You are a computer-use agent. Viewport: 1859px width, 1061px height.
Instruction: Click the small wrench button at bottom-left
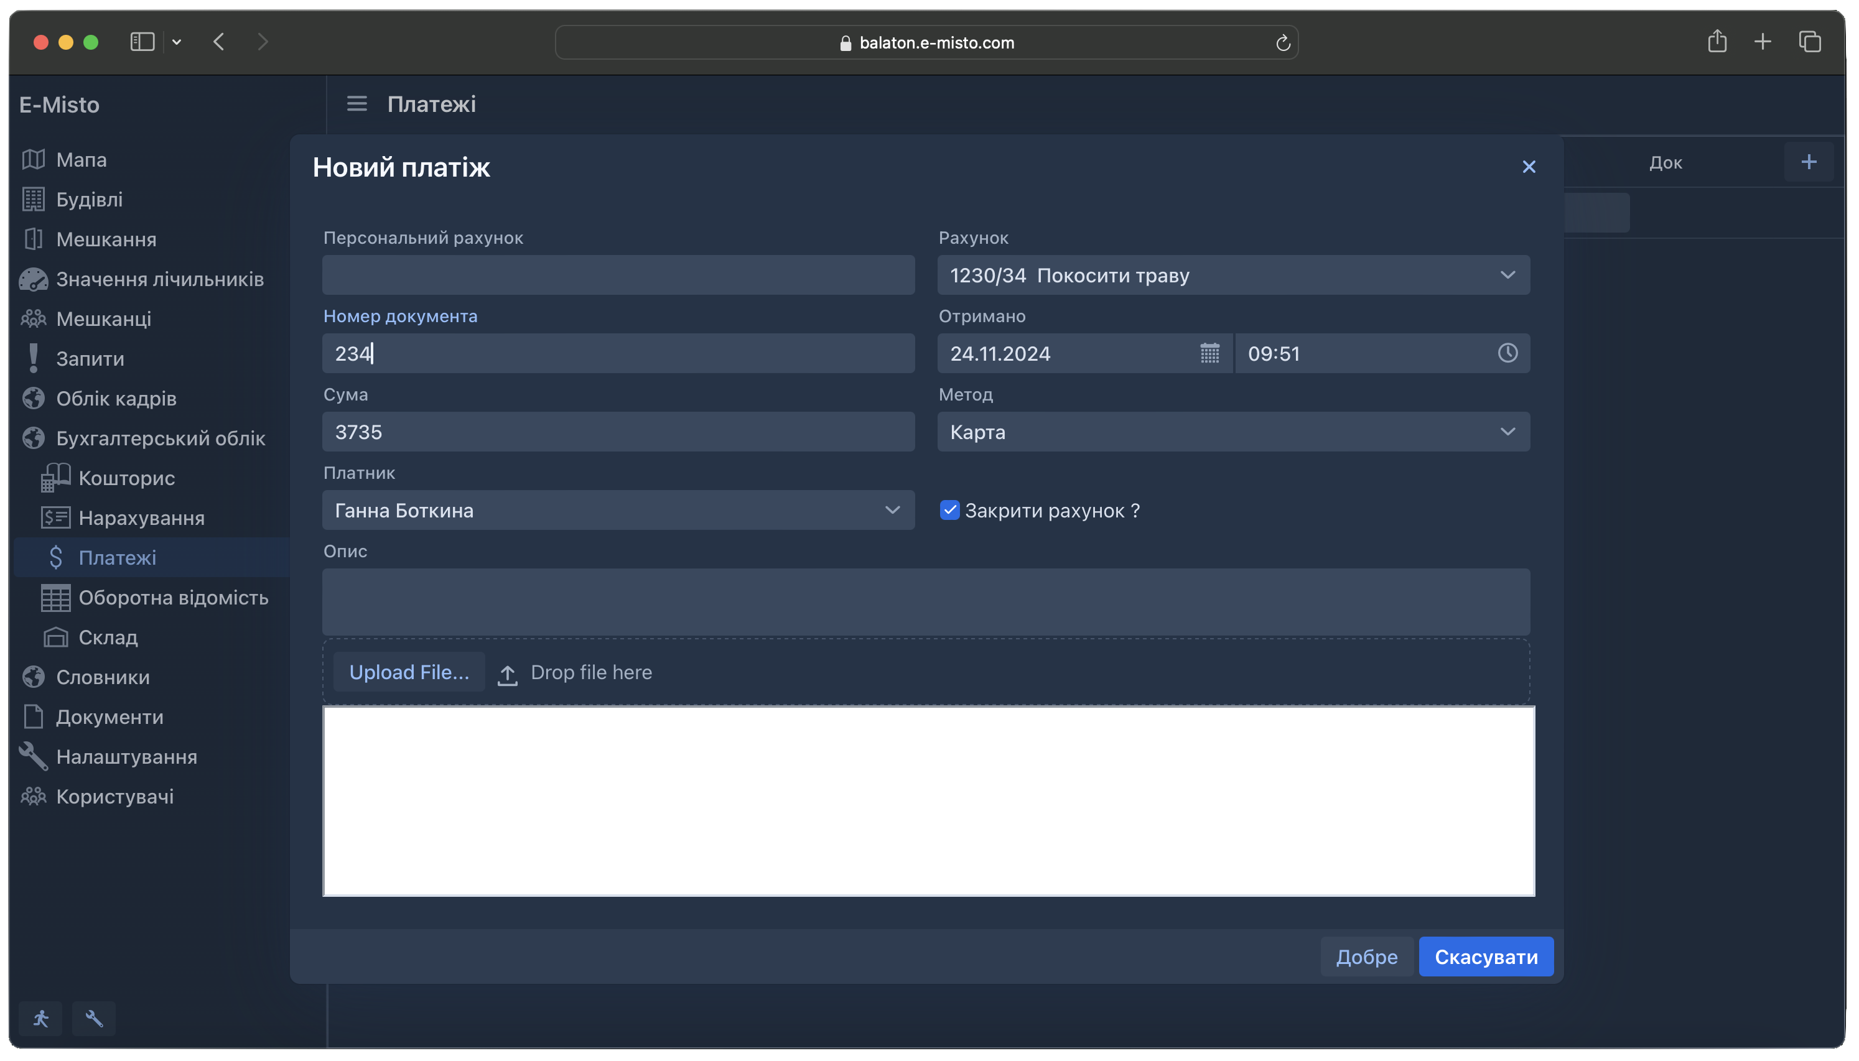(x=94, y=1019)
